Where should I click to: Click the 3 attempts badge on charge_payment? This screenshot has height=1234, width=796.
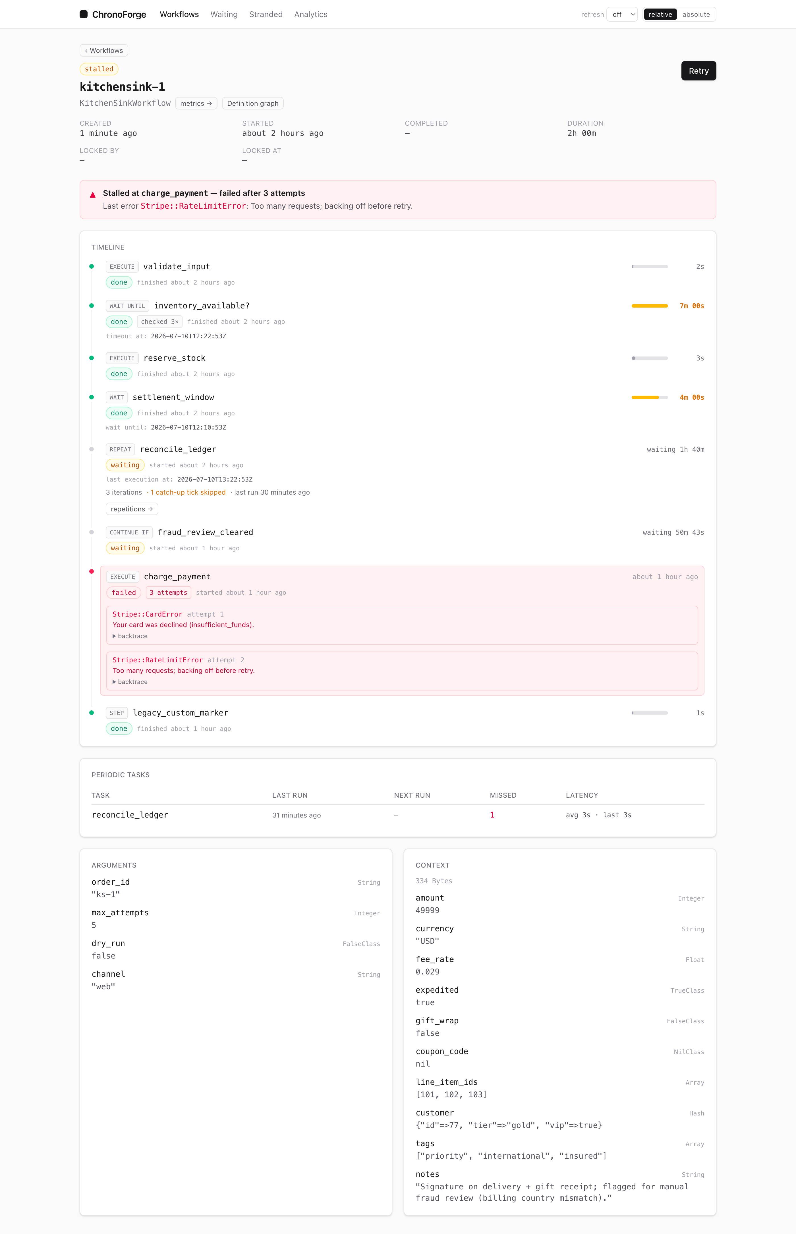click(x=169, y=593)
